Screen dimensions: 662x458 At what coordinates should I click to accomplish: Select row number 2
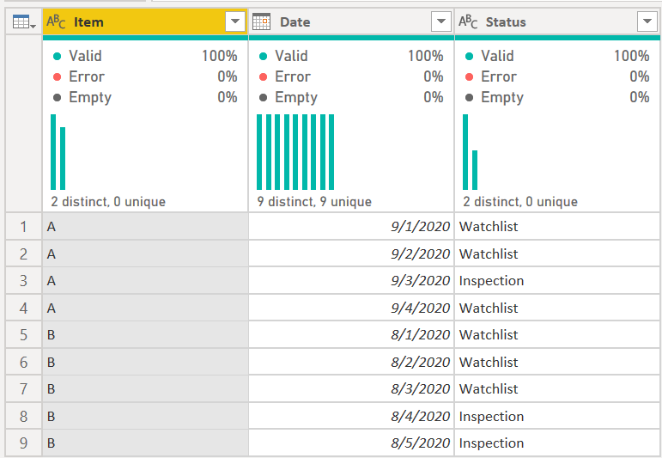point(24,253)
